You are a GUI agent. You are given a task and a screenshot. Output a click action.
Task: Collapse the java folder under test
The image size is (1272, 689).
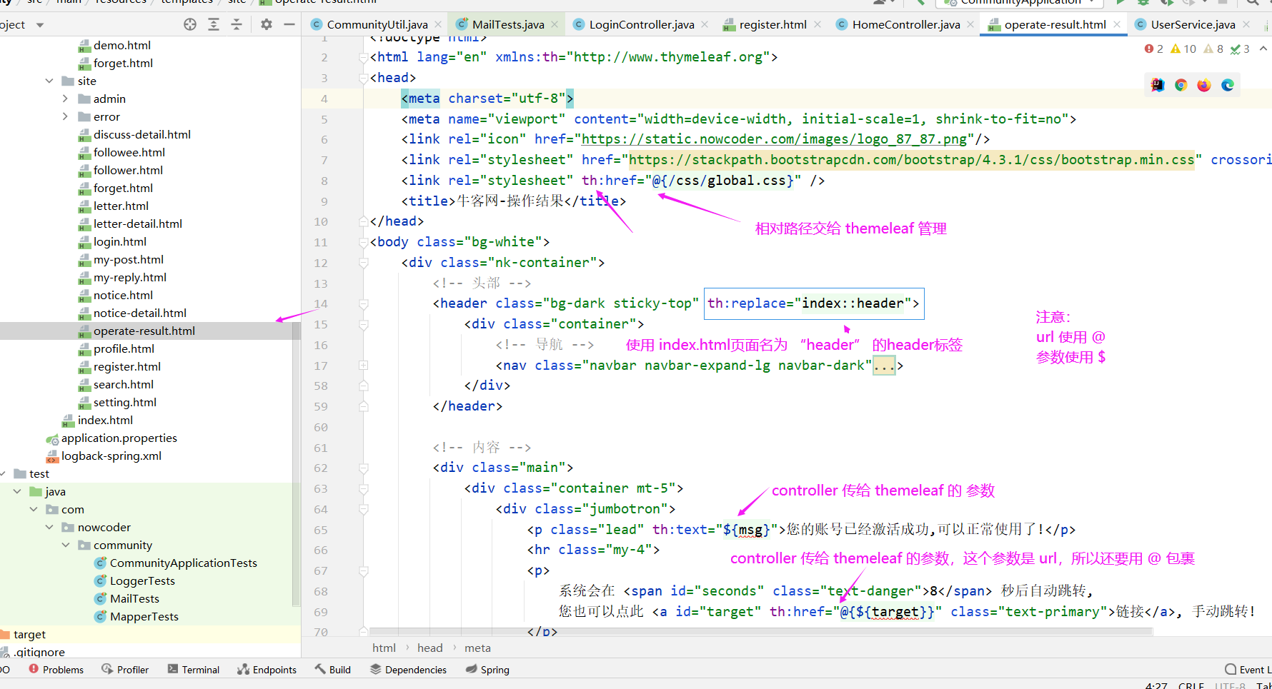point(17,491)
